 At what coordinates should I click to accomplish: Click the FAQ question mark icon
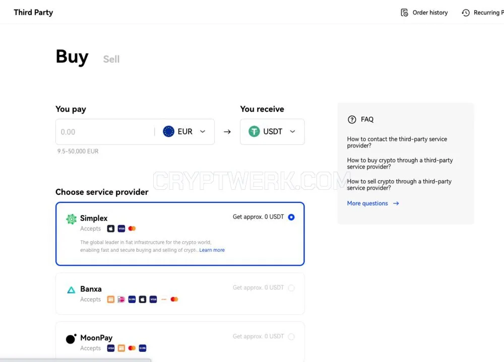pos(352,119)
